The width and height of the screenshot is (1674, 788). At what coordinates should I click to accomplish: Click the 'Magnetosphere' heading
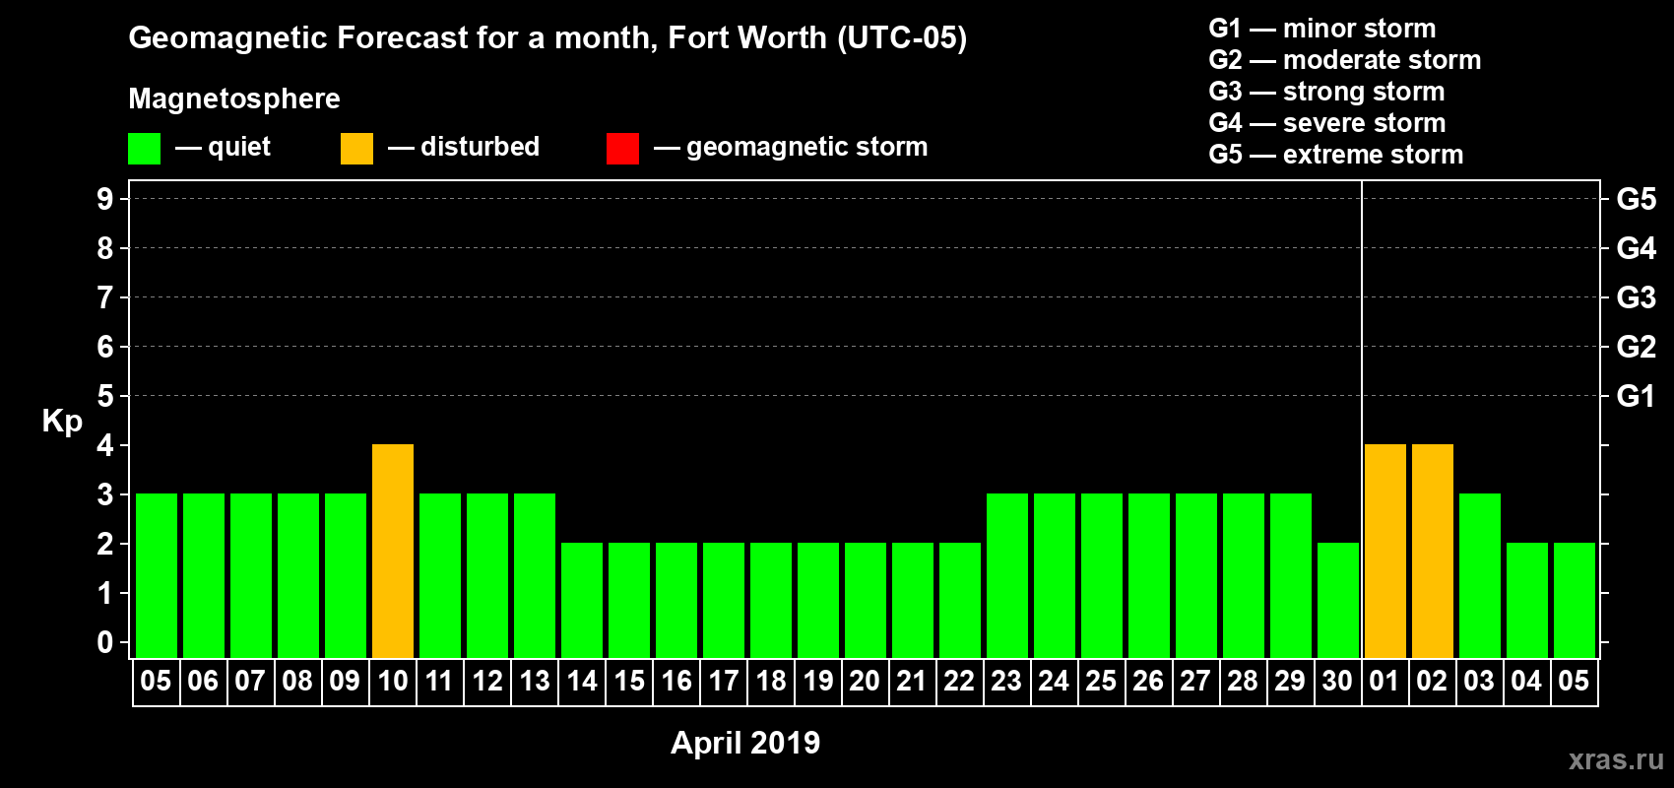[234, 98]
